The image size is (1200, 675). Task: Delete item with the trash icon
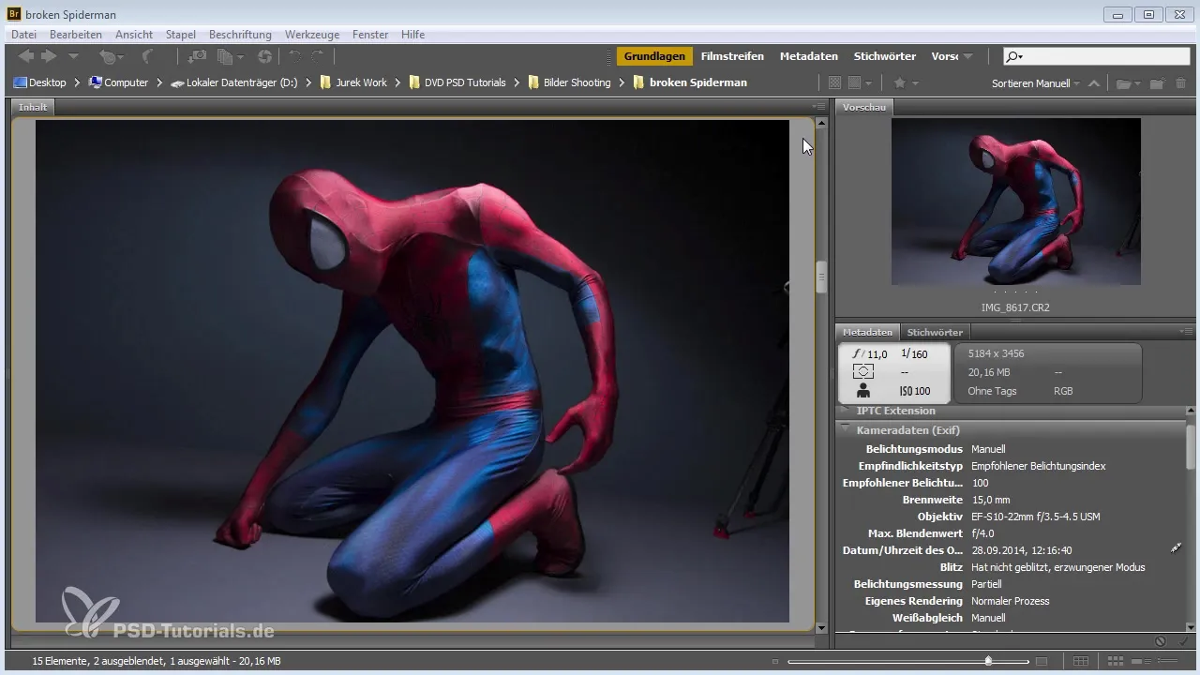(1181, 83)
